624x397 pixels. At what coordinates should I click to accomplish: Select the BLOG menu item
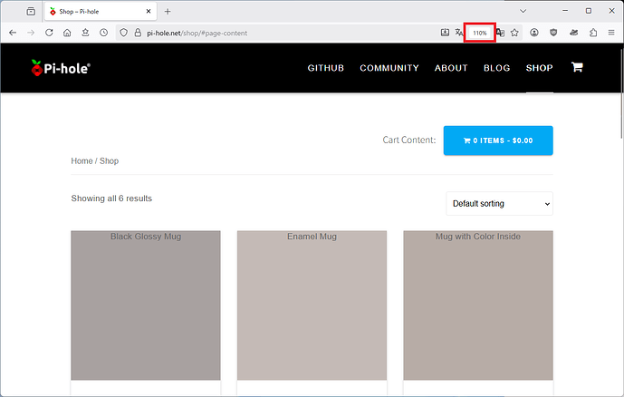[x=496, y=68]
